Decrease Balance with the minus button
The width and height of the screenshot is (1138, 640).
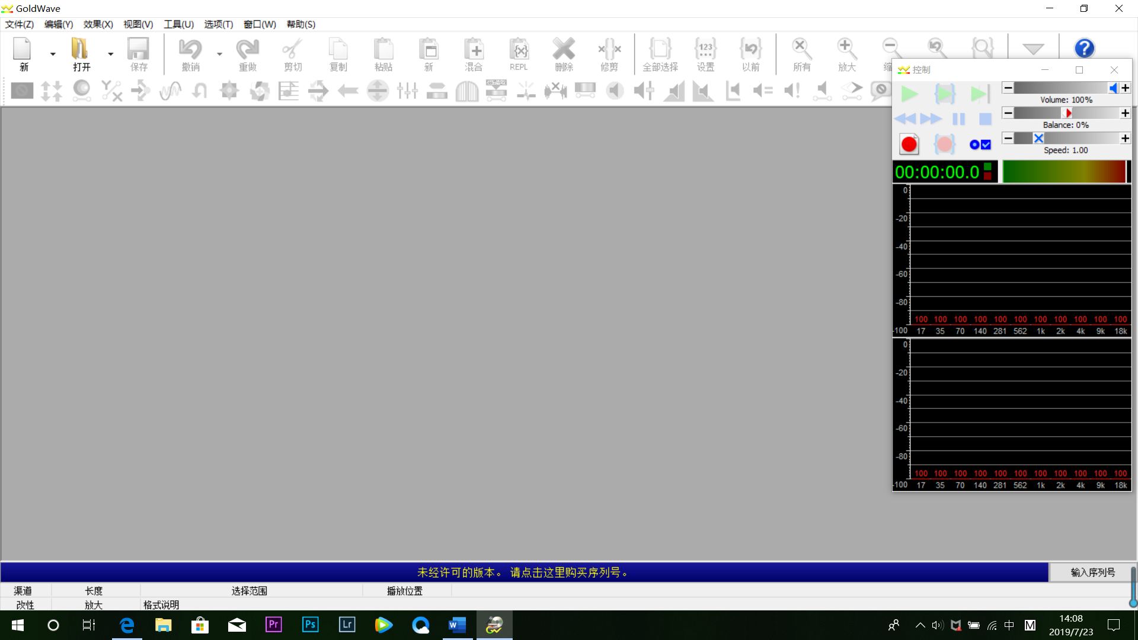[1008, 113]
